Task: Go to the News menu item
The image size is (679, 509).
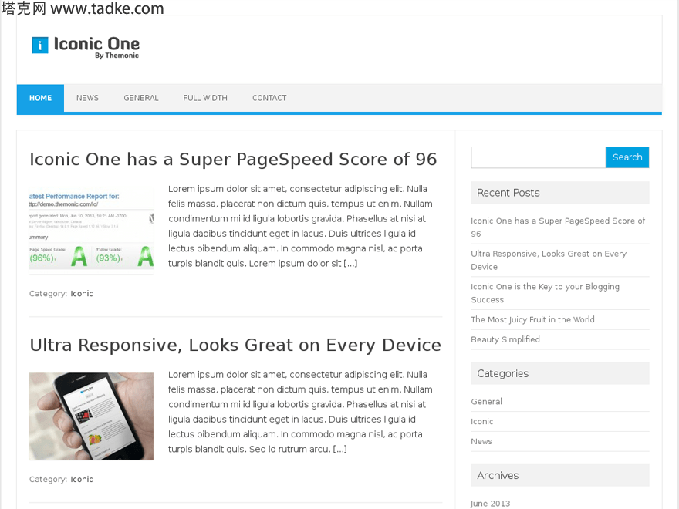Action: coord(87,98)
